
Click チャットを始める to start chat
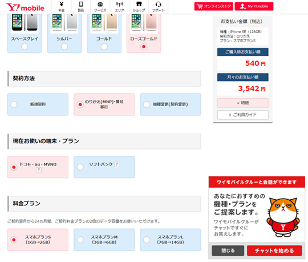[274, 251]
